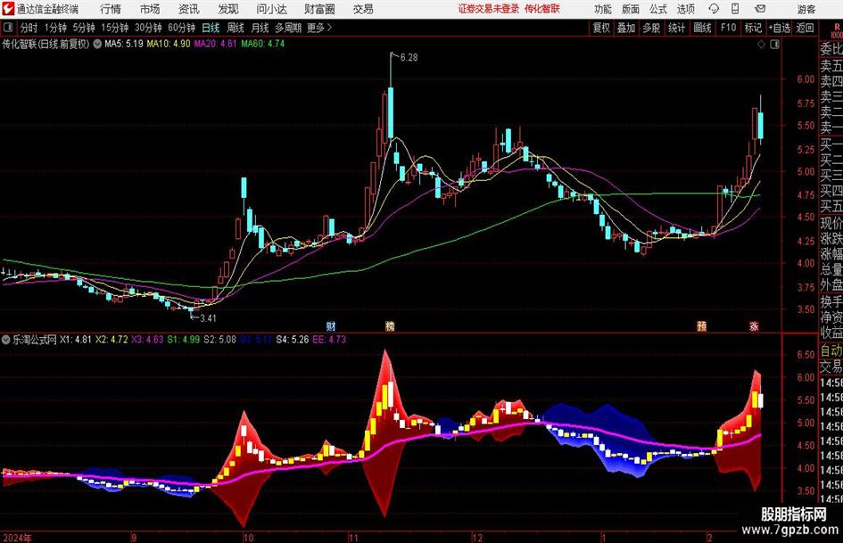Image resolution: width=843 pixels, height=543 pixels.
Task: Click the 统计 statistics button
Action: pos(676,28)
